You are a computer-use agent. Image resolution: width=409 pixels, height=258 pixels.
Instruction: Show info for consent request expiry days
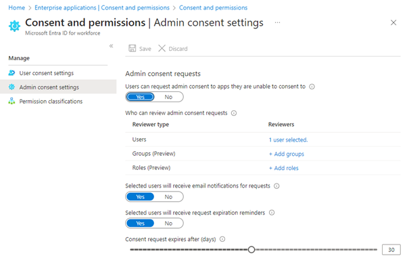point(222,239)
